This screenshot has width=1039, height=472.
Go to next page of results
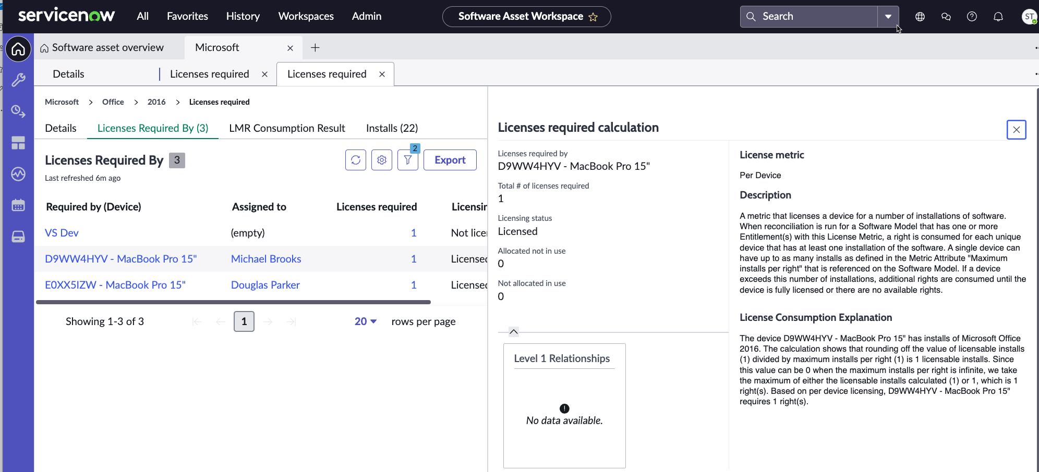click(x=268, y=321)
